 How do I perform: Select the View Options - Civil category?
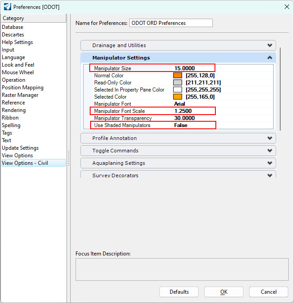34,163
